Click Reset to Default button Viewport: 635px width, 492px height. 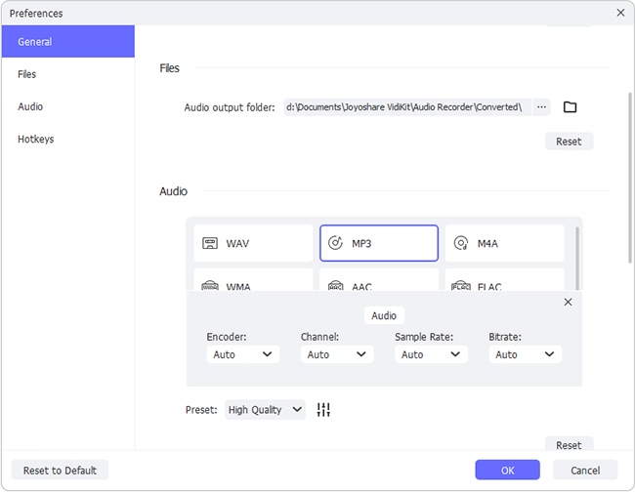click(60, 471)
